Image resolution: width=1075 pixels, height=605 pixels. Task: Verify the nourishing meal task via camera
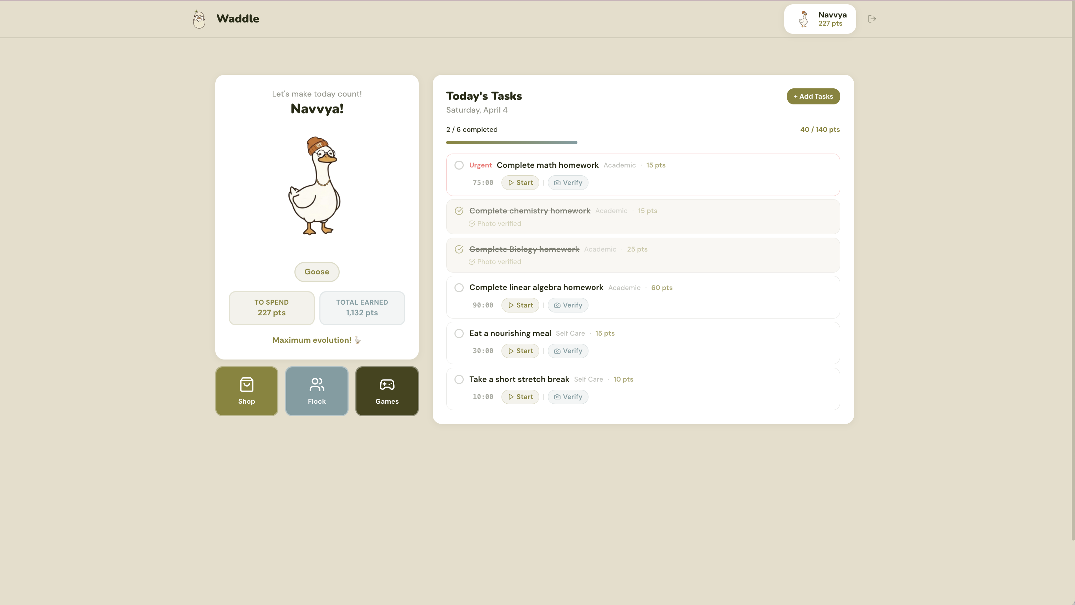point(567,351)
